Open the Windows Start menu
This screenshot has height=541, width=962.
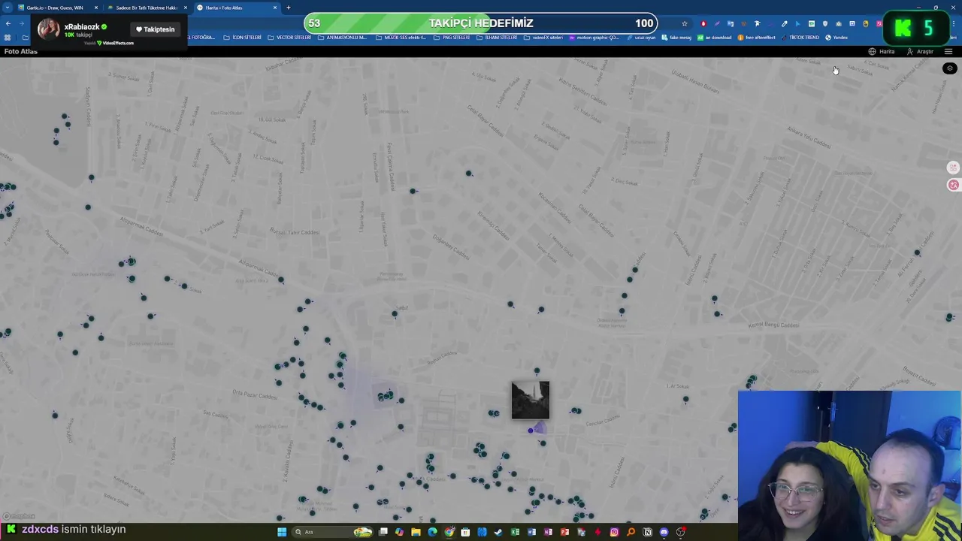[282, 532]
